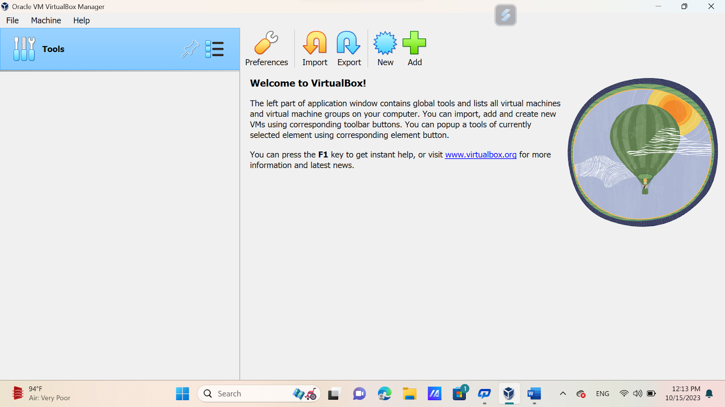Click the volume speaker tray icon

638,394
